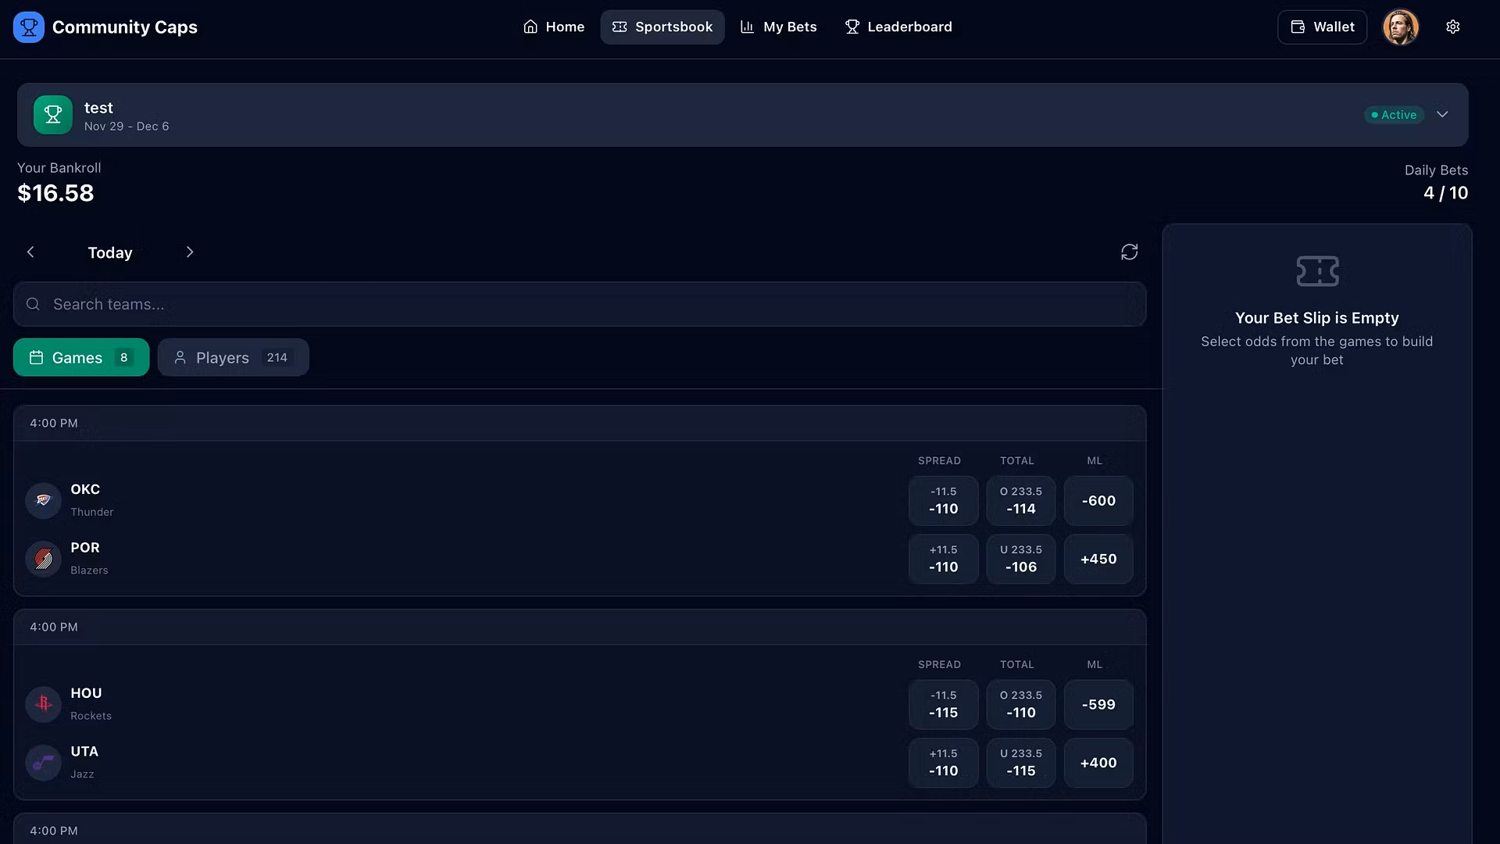
Task: Refresh odds with the reload icon
Action: pyautogui.click(x=1129, y=252)
